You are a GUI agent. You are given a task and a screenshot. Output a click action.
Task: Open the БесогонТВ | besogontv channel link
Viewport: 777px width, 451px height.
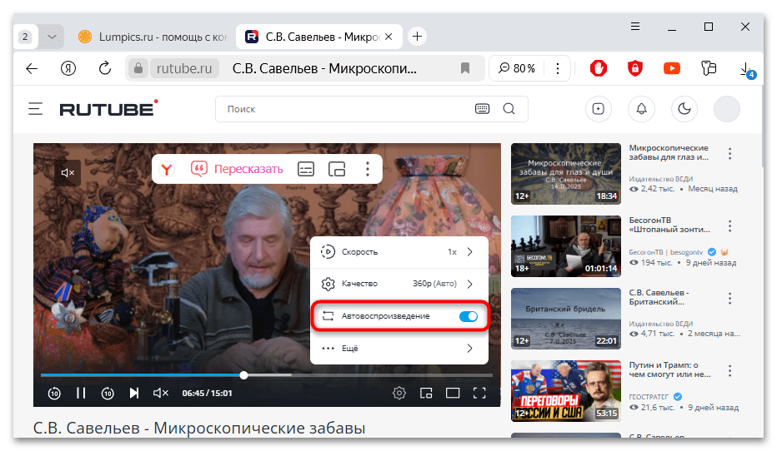pyautogui.click(x=666, y=252)
